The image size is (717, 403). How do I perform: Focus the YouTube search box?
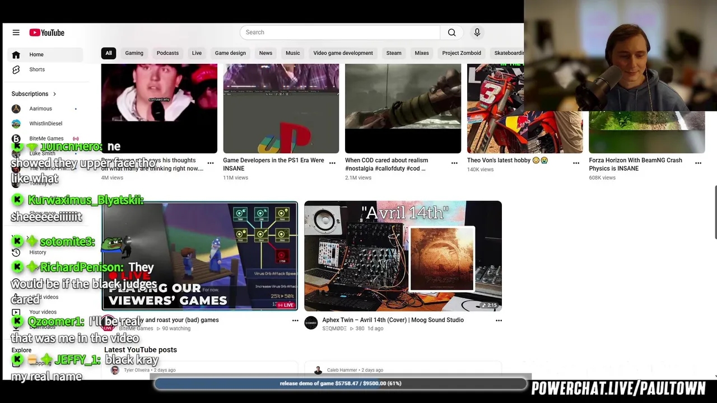pos(340,32)
